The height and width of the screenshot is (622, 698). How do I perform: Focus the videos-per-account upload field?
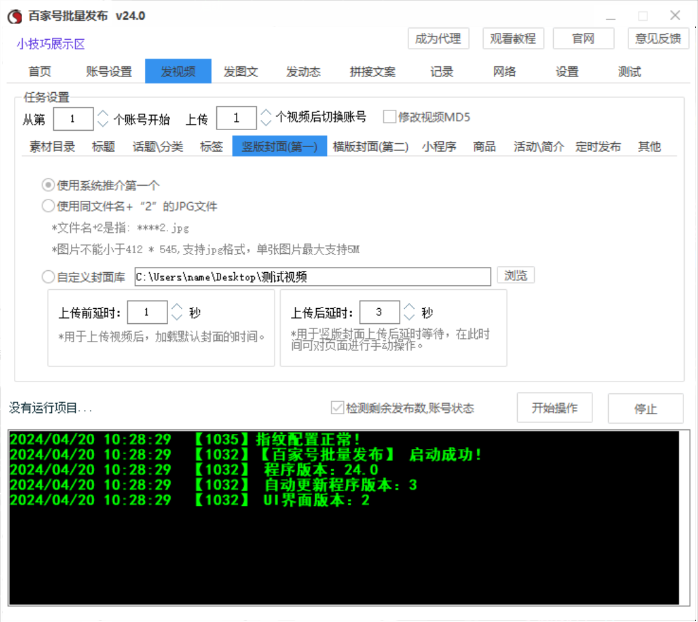click(x=236, y=118)
